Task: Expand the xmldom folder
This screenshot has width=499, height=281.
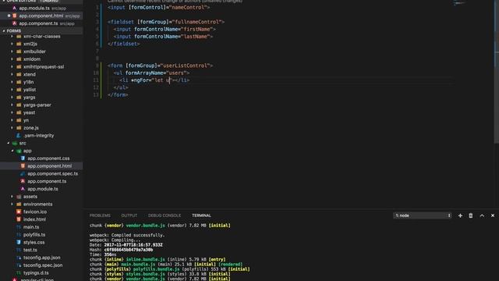Action: 12,59
